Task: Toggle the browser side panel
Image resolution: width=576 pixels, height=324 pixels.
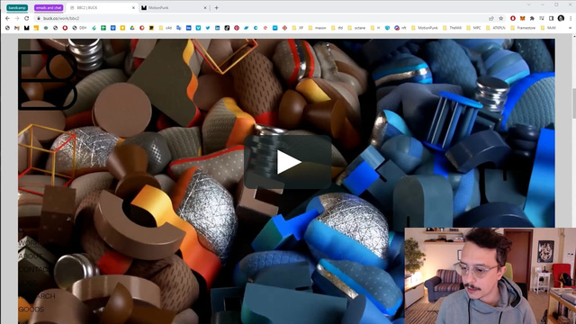Action: point(551,18)
